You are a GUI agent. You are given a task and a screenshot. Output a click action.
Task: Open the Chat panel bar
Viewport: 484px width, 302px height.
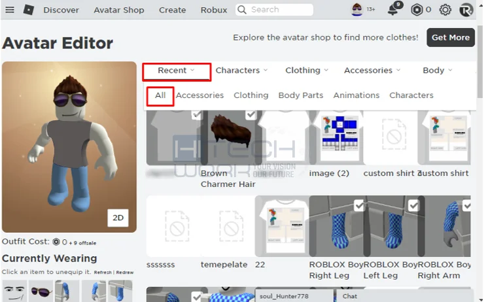405,296
